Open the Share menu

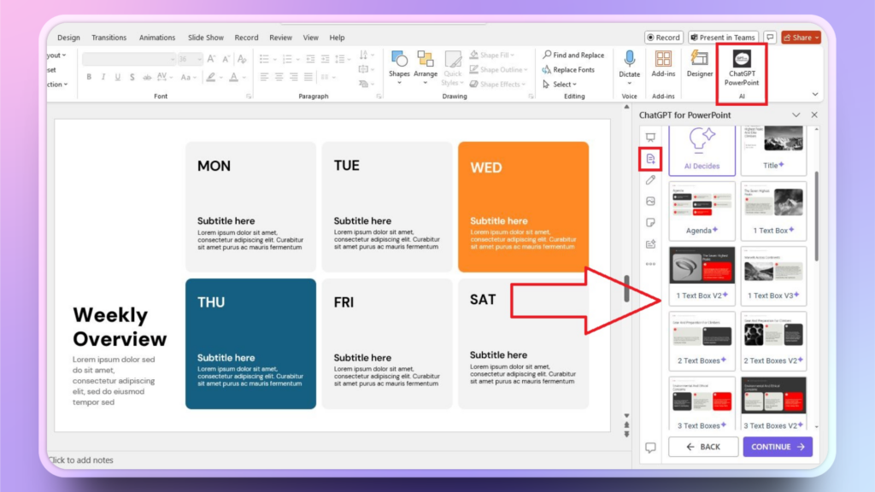pos(801,38)
